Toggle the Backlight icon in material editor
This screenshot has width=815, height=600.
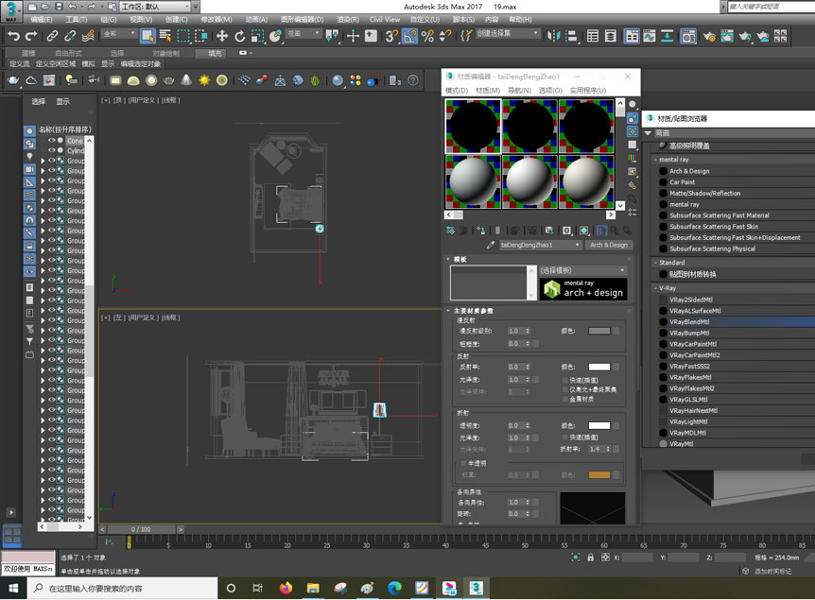[632, 118]
